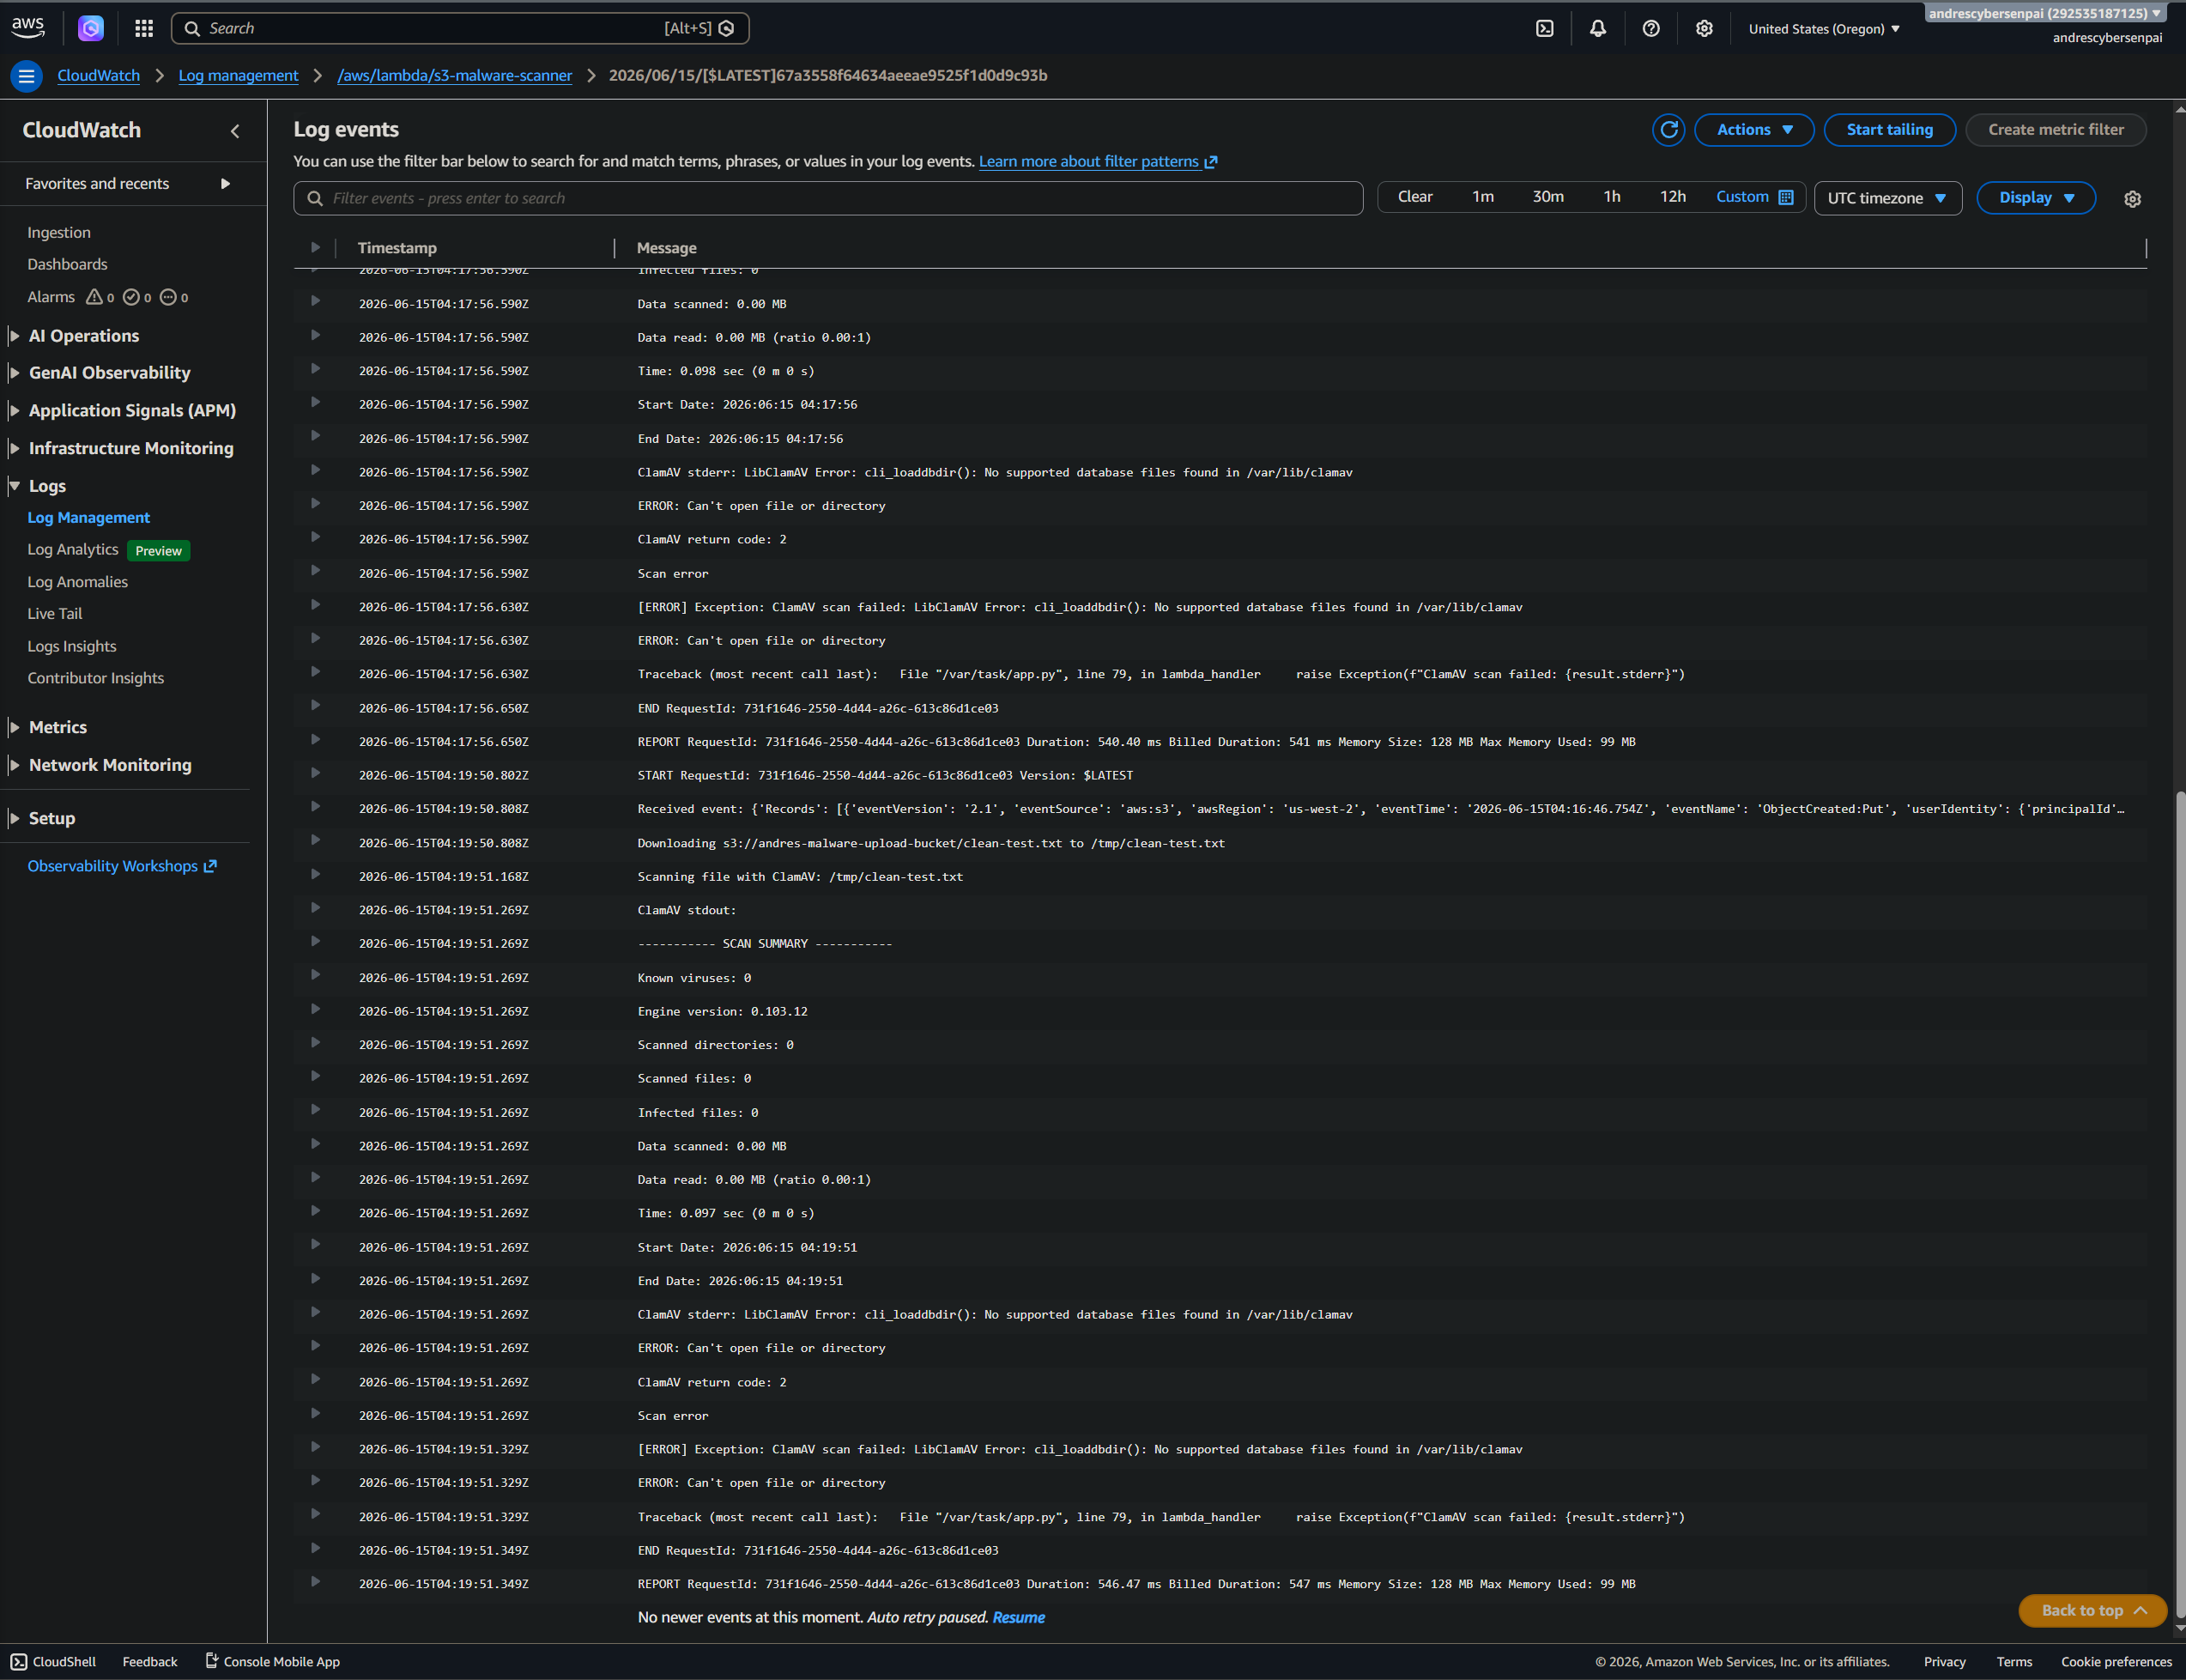
Task: Open the Amazon Q purple icon
Action: 91,28
